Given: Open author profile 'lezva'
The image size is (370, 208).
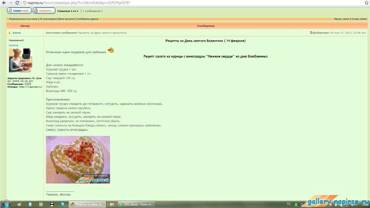Looking at the screenshot, I should (x=17, y=33).
